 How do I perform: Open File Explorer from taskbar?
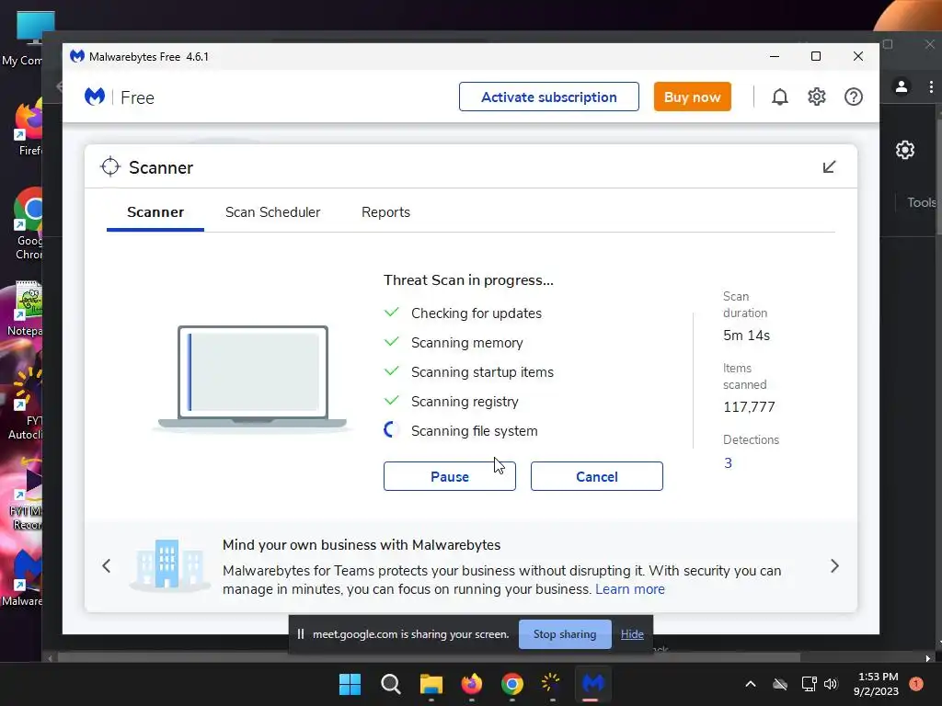tap(431, 684)
